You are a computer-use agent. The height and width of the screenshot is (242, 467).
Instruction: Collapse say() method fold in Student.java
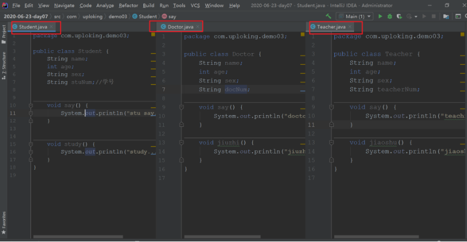30,105
